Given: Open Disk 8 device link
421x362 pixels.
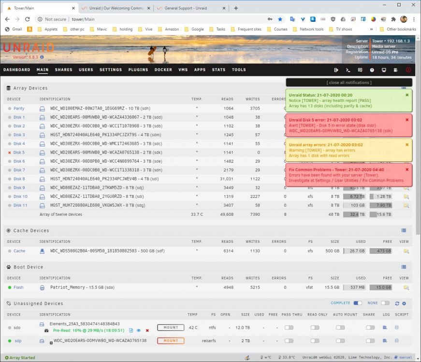Looking at the screenshot, I should point(19,179).
